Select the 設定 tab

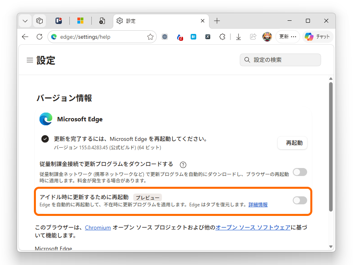coord(161,21)
